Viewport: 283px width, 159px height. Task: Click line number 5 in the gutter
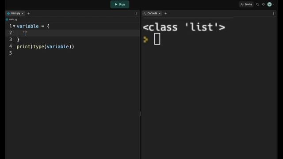pos(11,53)
